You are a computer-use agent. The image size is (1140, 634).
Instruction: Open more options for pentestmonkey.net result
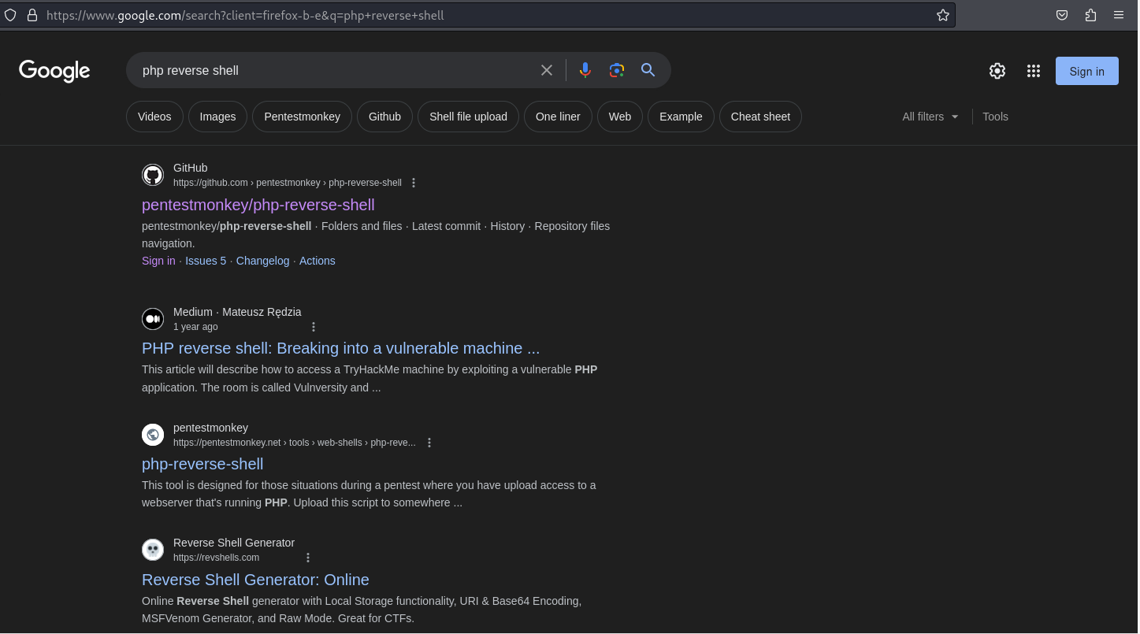(429, 443)
